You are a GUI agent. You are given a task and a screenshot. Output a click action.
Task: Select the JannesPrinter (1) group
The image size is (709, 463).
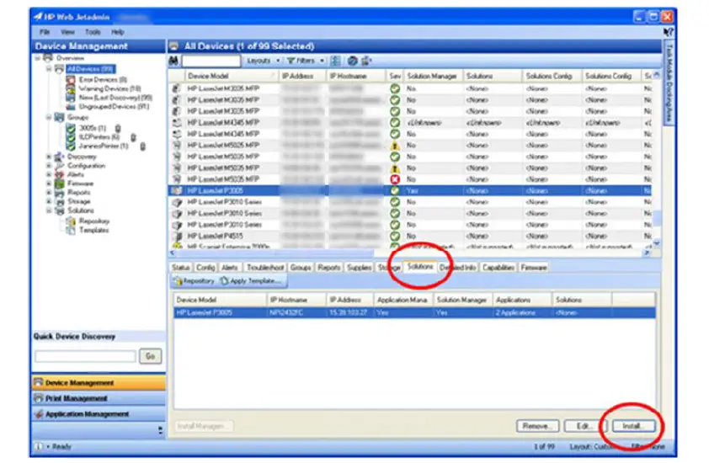pyautogui.click(x=103, y=146)
